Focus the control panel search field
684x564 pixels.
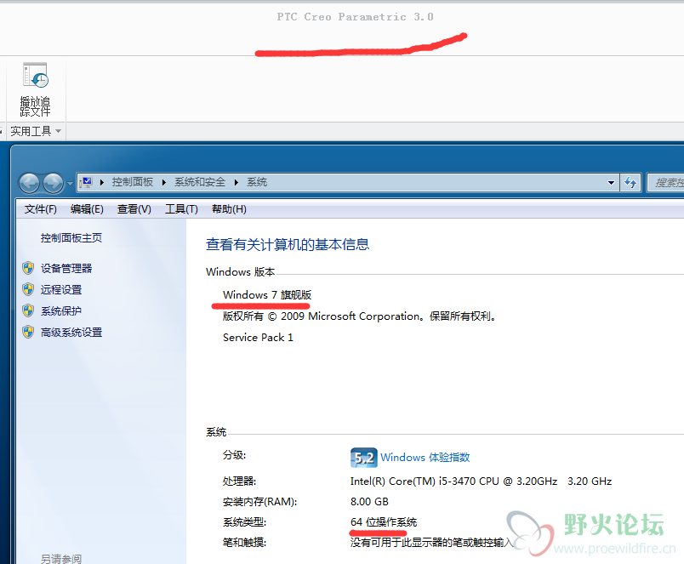tap(665, 182)
